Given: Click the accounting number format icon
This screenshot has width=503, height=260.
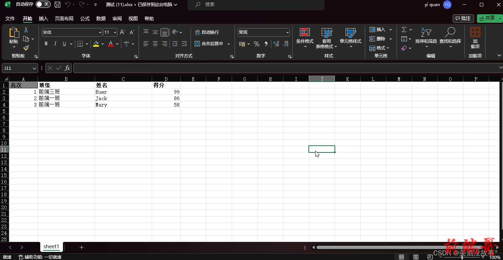Looking at the screenshot, I should tap(242, 44).
